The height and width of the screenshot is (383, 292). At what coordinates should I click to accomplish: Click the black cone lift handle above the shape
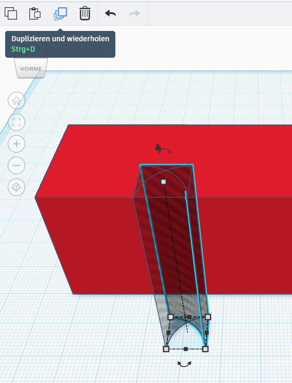(158, 147)
